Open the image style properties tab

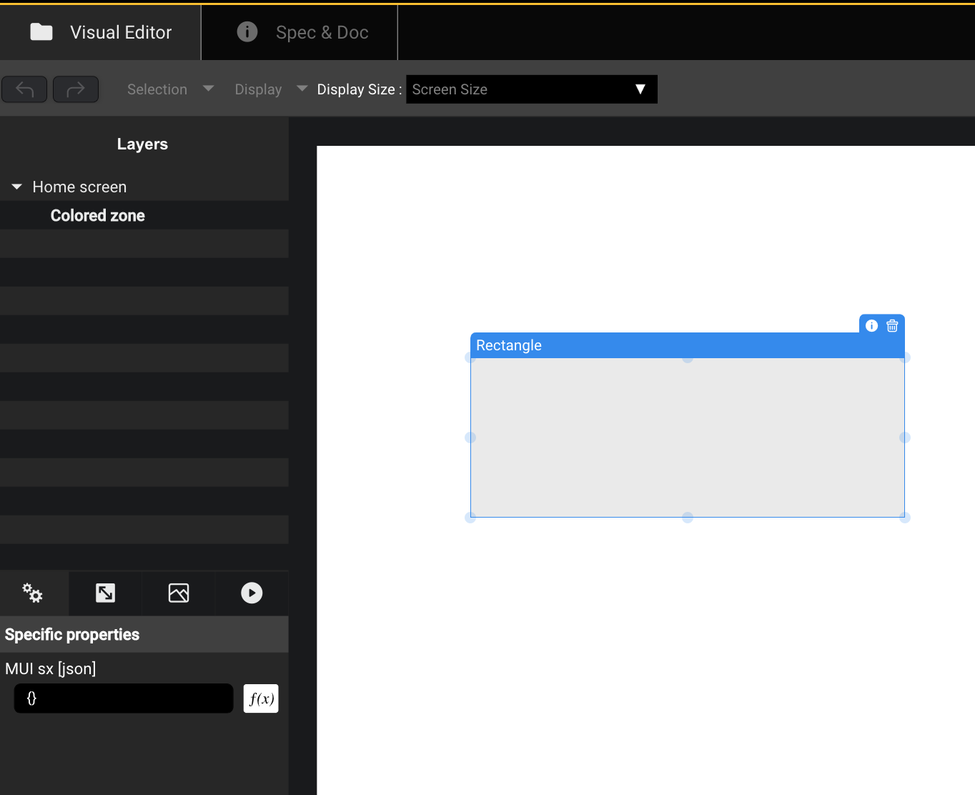pos(179,593)
